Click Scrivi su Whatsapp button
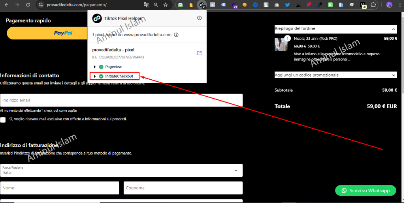405x204 pixels. pos(365,191)
